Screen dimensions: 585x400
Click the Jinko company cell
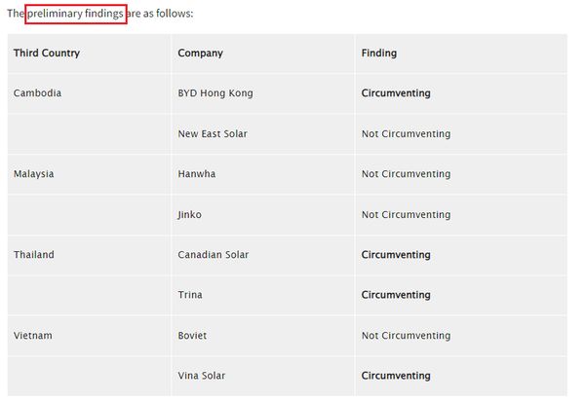coord(190,215)
